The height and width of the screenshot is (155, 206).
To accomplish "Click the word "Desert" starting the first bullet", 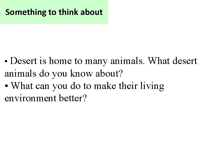I will coord(23,61).
